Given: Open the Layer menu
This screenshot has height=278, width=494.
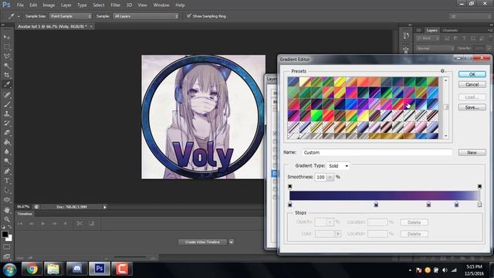Looking at the screenshot, I should click(x=66, y=5).
